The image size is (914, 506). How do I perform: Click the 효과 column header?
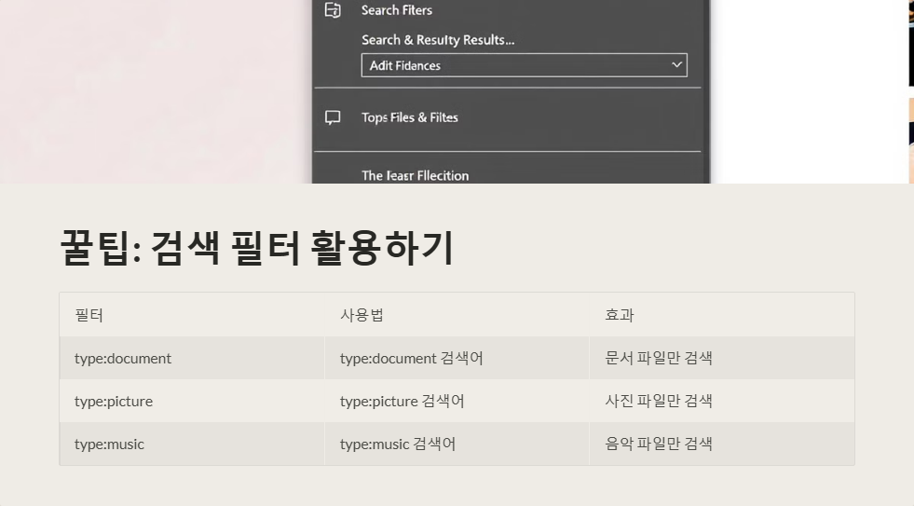click(x=619, y=315)
